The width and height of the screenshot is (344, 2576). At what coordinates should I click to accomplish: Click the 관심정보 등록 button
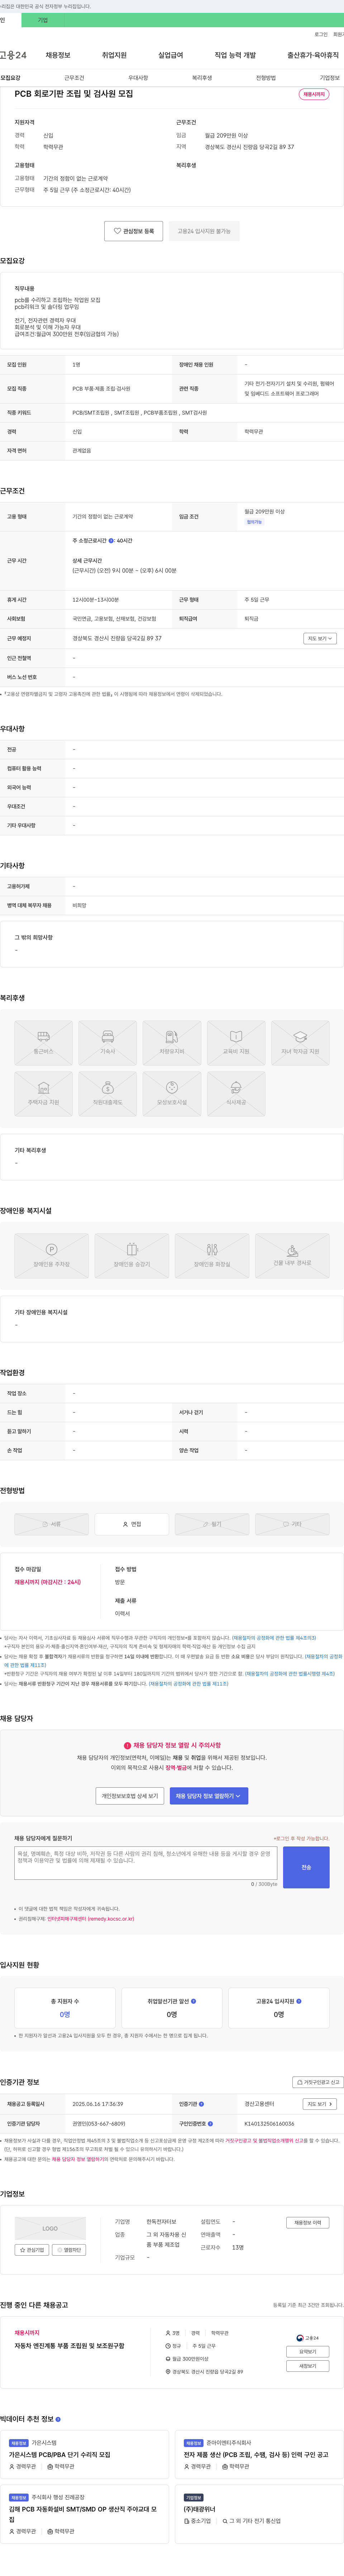point(134,231)
